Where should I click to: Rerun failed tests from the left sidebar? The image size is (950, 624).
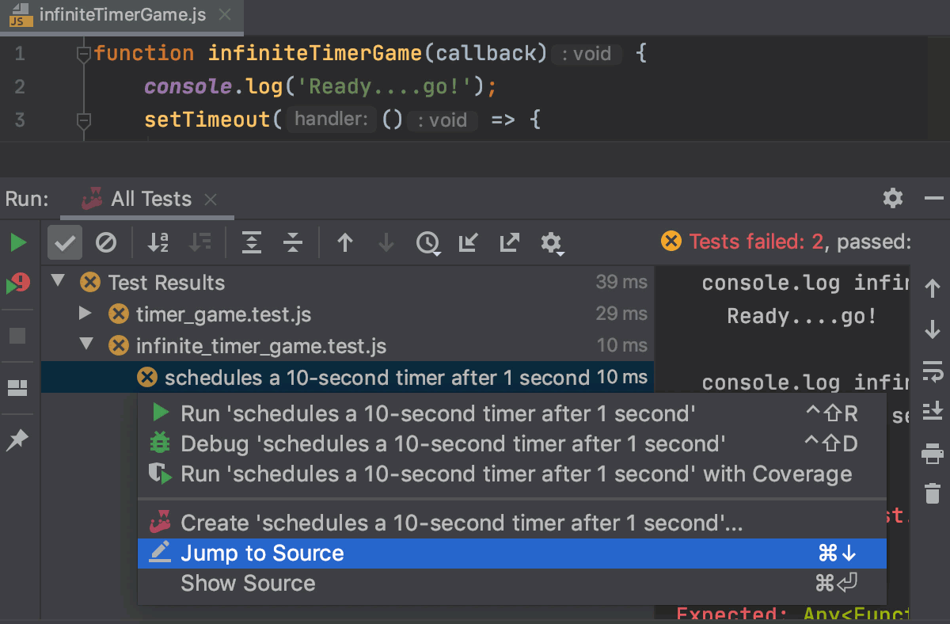point(17,282)
